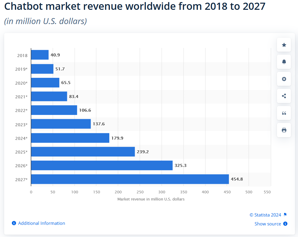298x237 pixels.
Task: Click the x-axis tick label 500
Action: click(x=249, y=192)
